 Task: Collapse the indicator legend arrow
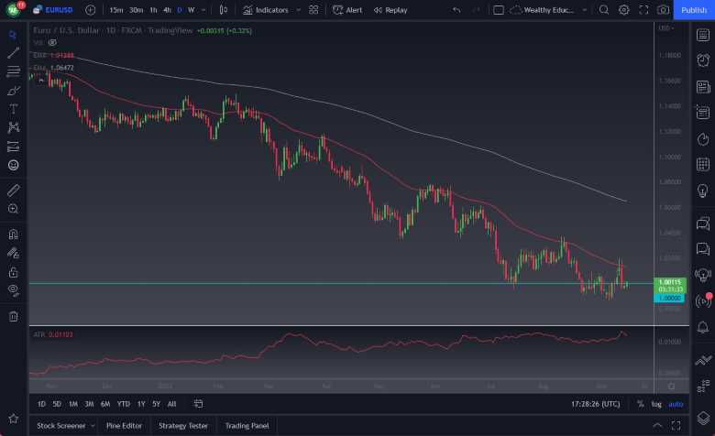(41, 81)
